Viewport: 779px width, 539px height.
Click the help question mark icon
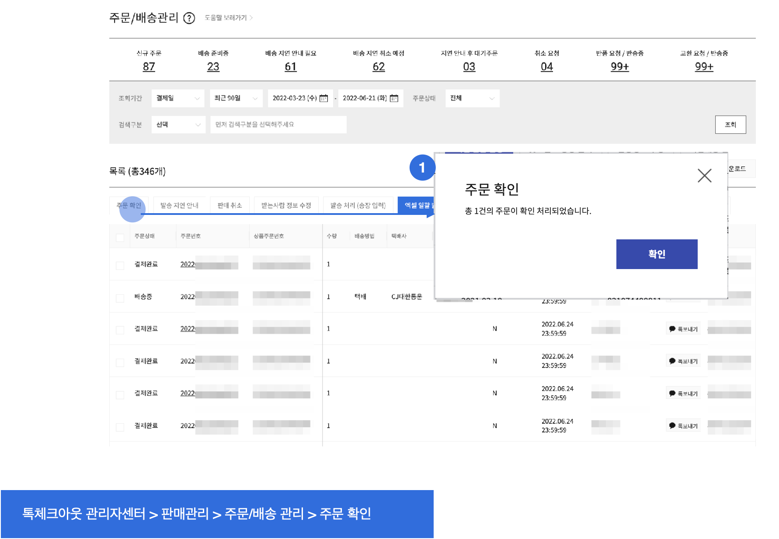pyautogui.click(x=189, y=18)
